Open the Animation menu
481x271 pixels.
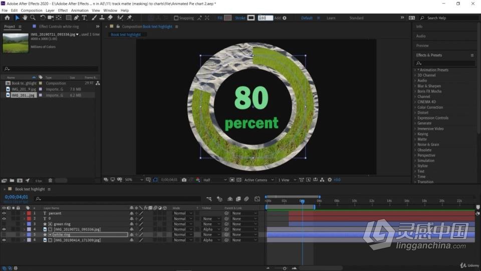80,11
